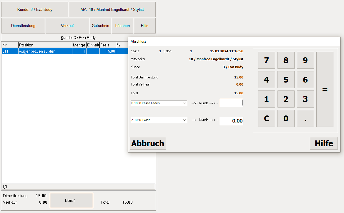Click the Kunde: 3 / Eva Budy heading above table

(78, 38)
